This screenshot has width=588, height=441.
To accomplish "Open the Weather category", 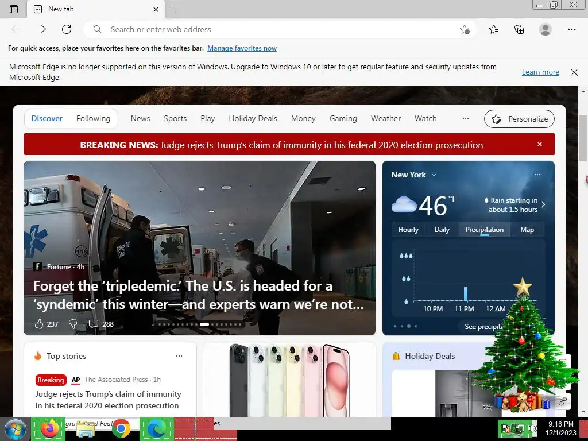I will tap(386, 118).
